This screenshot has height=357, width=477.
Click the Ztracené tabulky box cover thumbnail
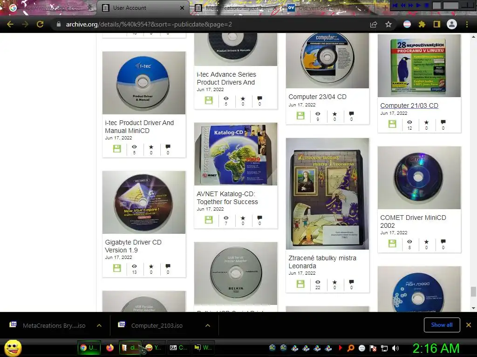[327, 194]
